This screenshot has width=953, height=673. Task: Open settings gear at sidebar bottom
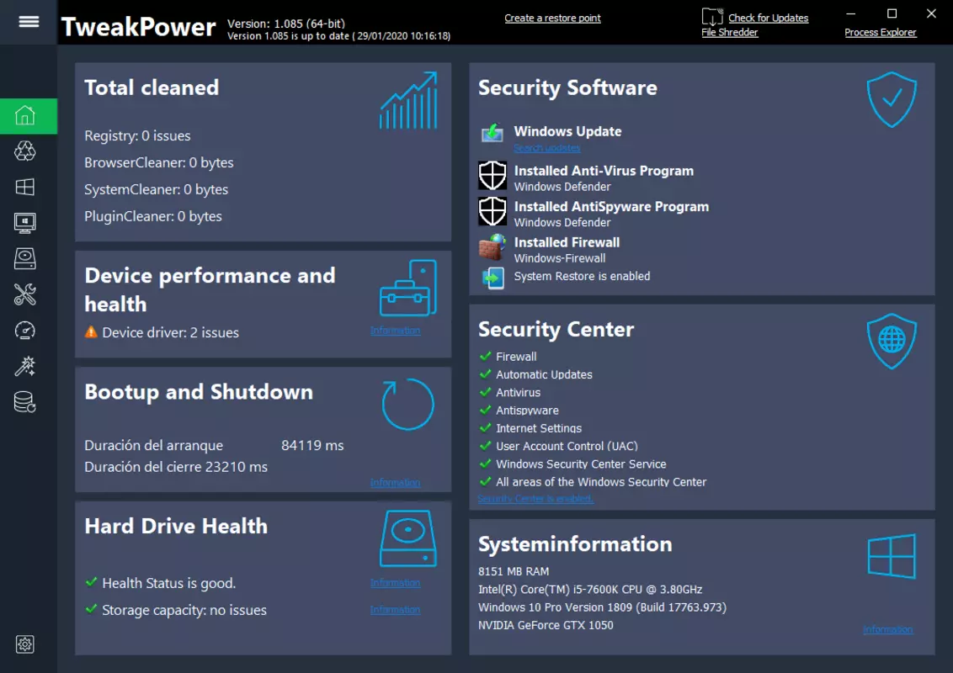coord(25,644)
